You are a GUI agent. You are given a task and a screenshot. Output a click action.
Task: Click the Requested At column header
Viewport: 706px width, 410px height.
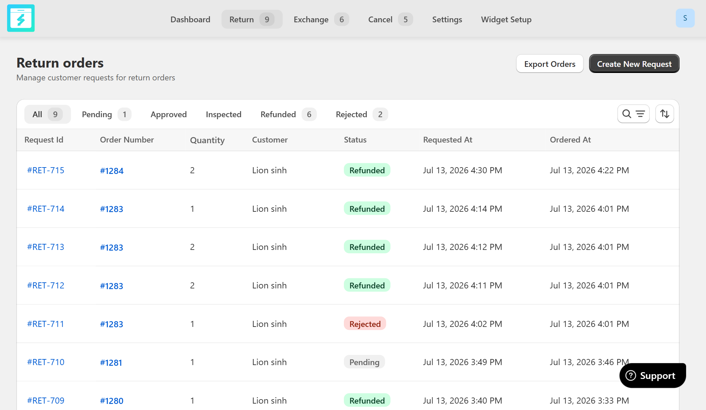pyautogui.click(x=447, y=140)
